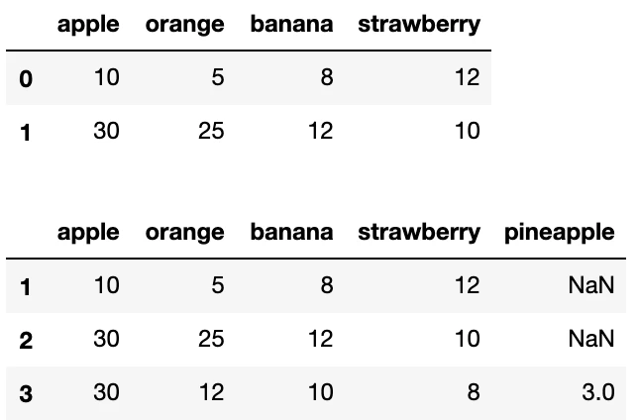638x420 pixels.
Task: Click the orange header in bottom table
Action: (x=184, y=233)
